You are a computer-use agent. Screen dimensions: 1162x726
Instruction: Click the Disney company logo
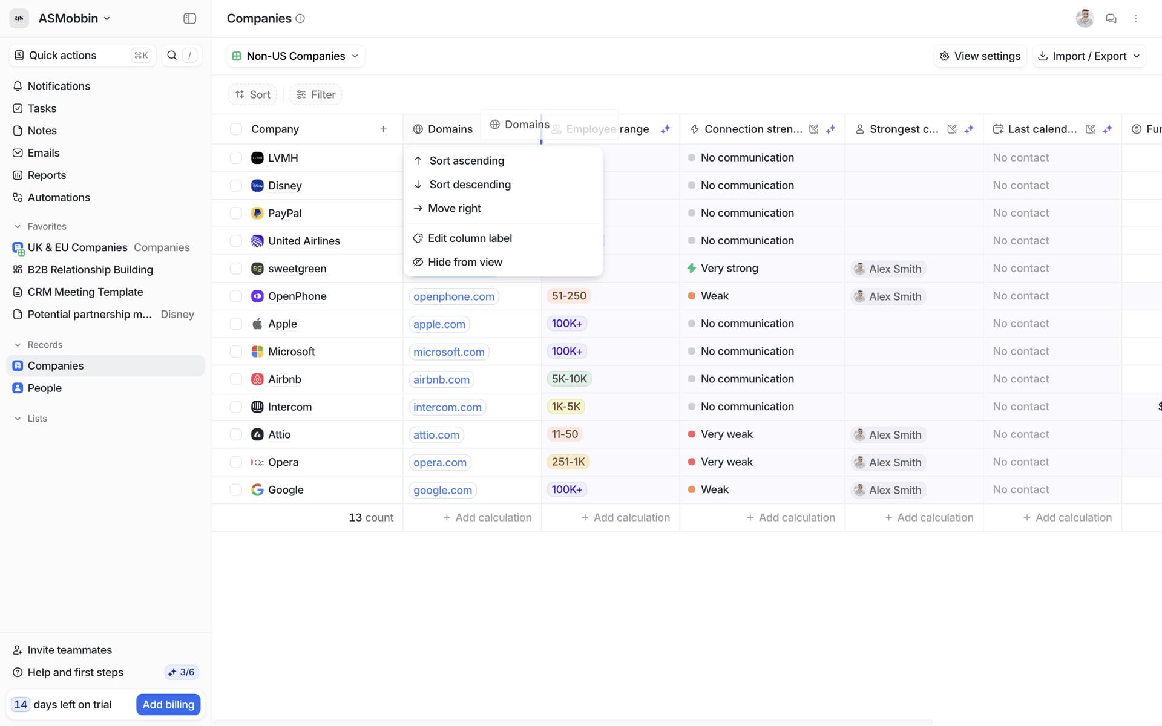[x=257, y=186]
